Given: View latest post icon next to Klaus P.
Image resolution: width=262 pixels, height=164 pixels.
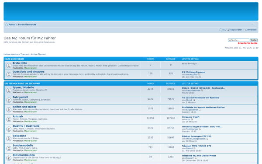Looking at the screenshot, I should pos(196,158).
